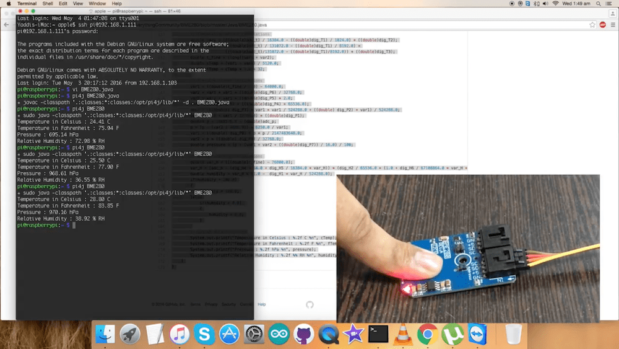
Task: Click the 'javac -classpath' output line
Action: click(x=123, y=102)
